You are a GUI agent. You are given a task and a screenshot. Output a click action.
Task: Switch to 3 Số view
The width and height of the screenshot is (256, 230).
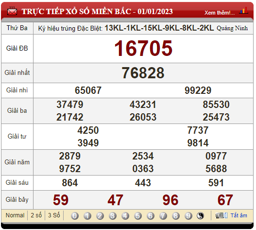coord(54,215)
